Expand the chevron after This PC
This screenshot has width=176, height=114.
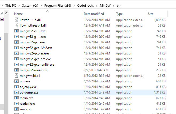point(19,6)
